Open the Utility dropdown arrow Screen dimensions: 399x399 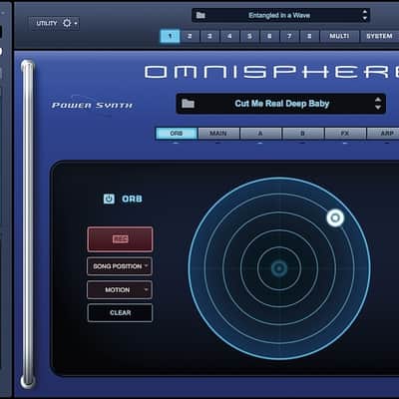[76, 23]
